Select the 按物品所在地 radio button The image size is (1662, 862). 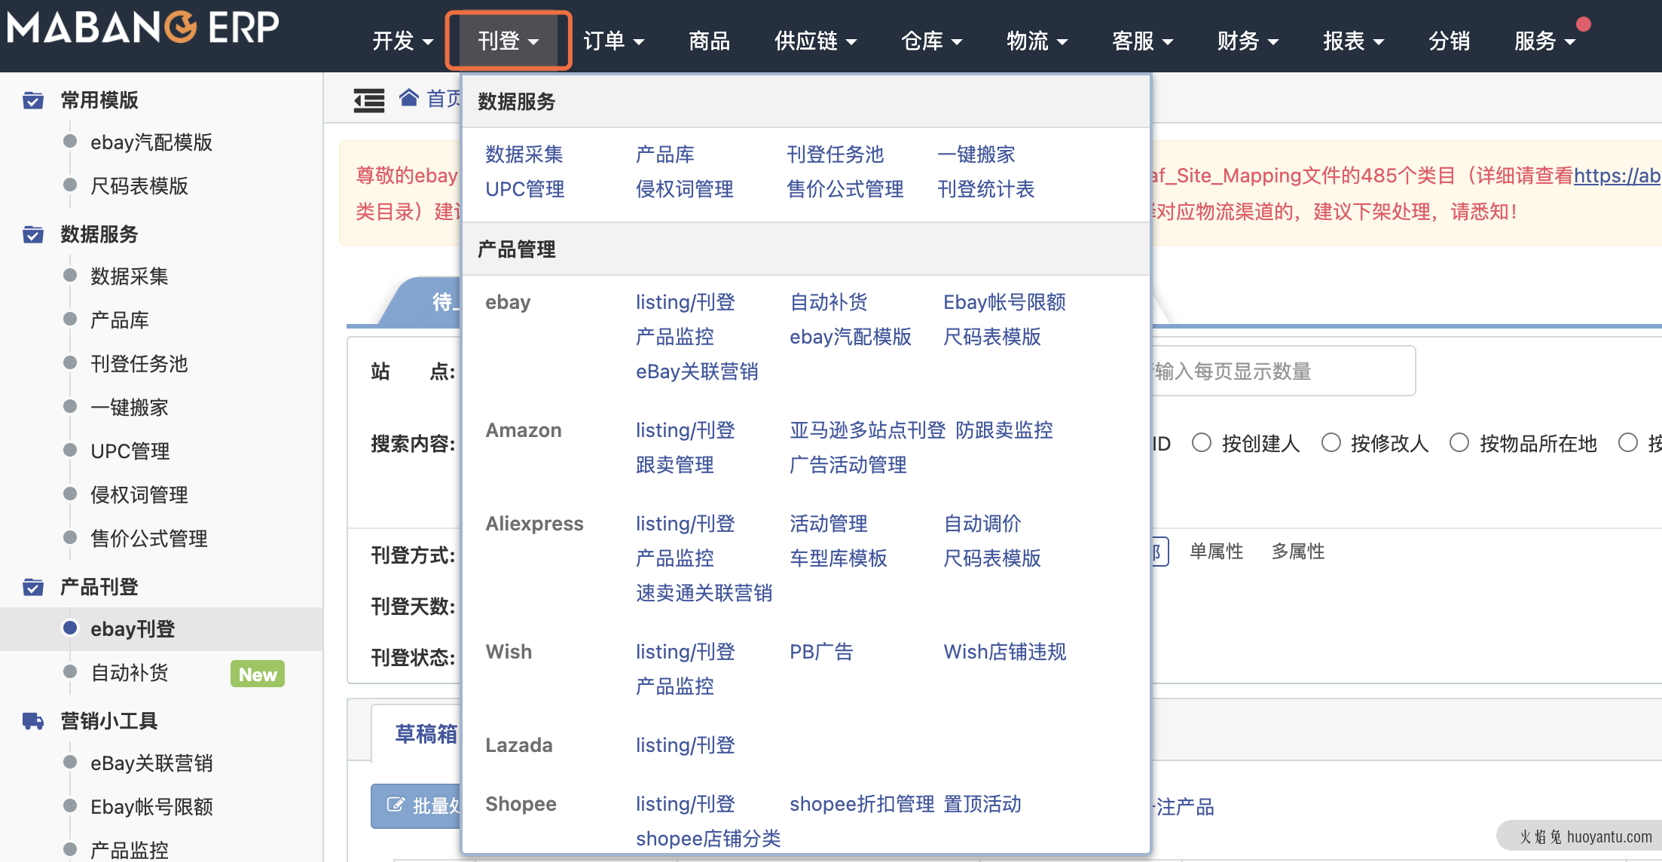1459,443
